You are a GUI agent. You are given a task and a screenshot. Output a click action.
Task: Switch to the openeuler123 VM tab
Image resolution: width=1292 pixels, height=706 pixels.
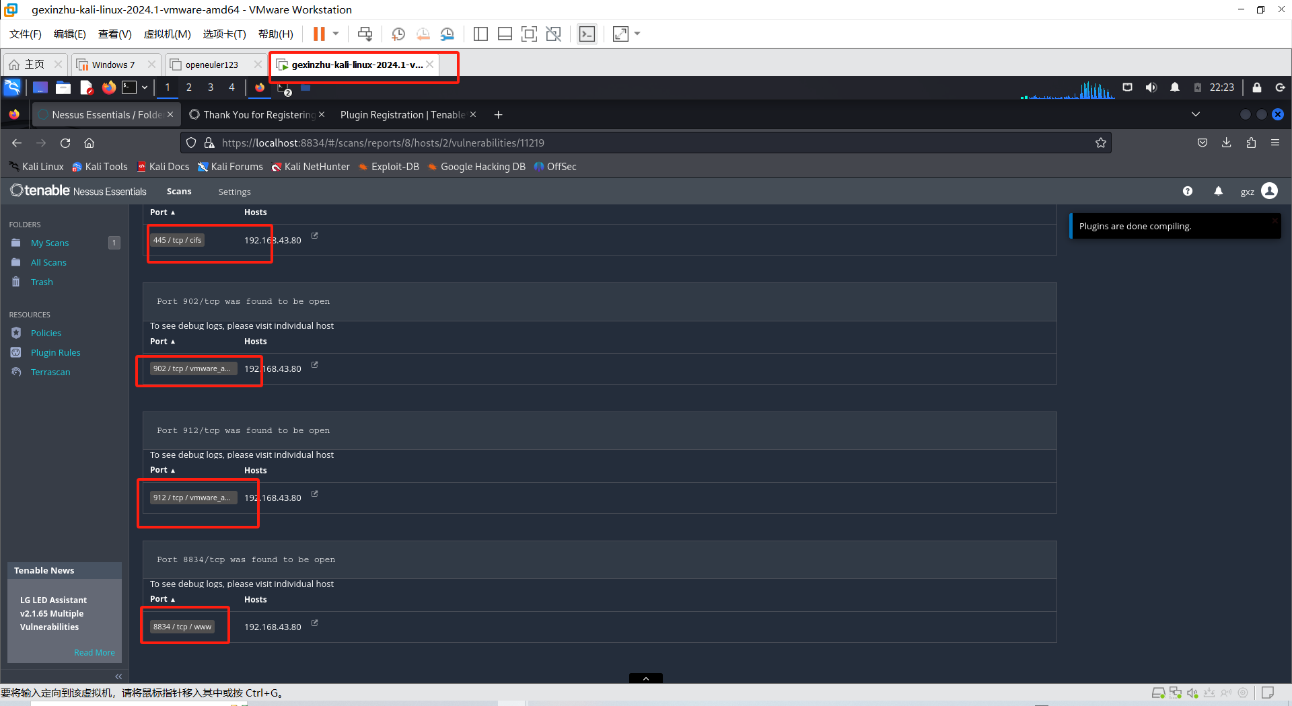point(211,65)
